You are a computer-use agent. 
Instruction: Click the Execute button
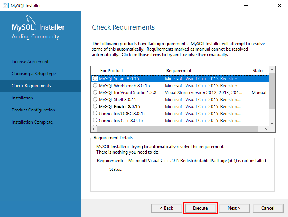click(x=201, y=208)
